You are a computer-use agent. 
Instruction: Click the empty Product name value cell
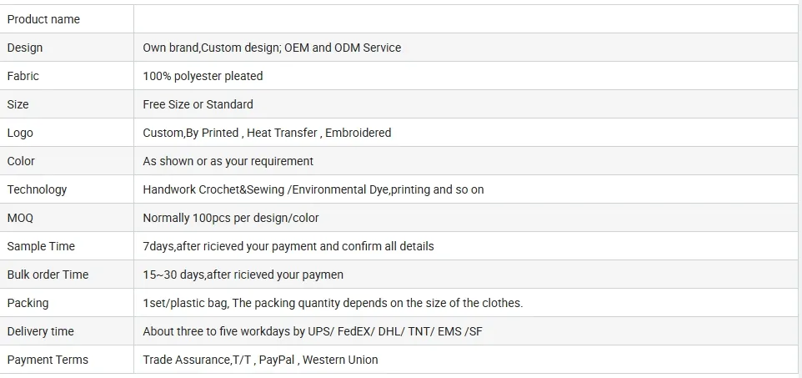466,19
